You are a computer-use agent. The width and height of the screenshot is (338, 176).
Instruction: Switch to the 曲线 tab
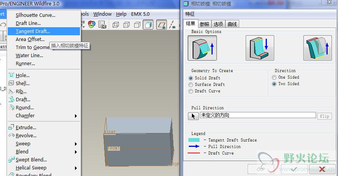coord(232,24)
